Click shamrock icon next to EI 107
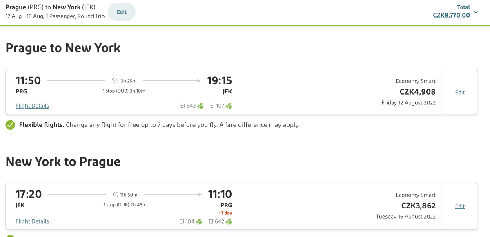 (x=229, y=106)
